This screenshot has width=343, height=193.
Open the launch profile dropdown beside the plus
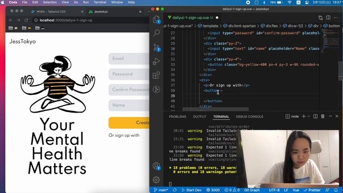309,116
